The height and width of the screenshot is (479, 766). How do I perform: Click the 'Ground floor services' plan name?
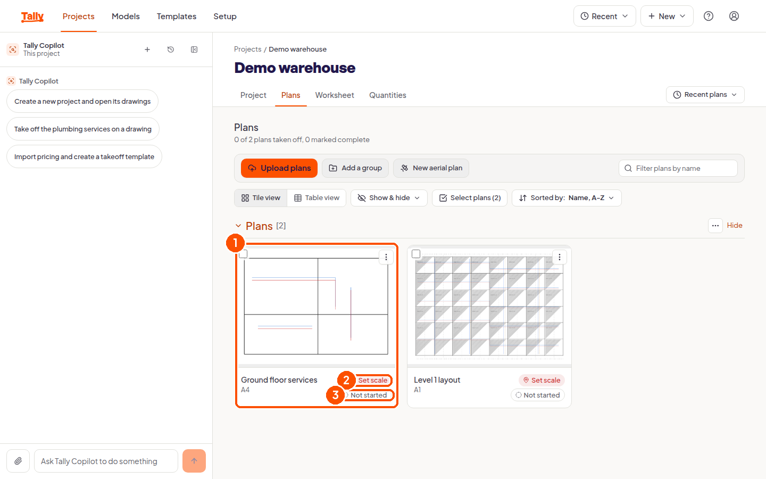click(x=279, y=380)
